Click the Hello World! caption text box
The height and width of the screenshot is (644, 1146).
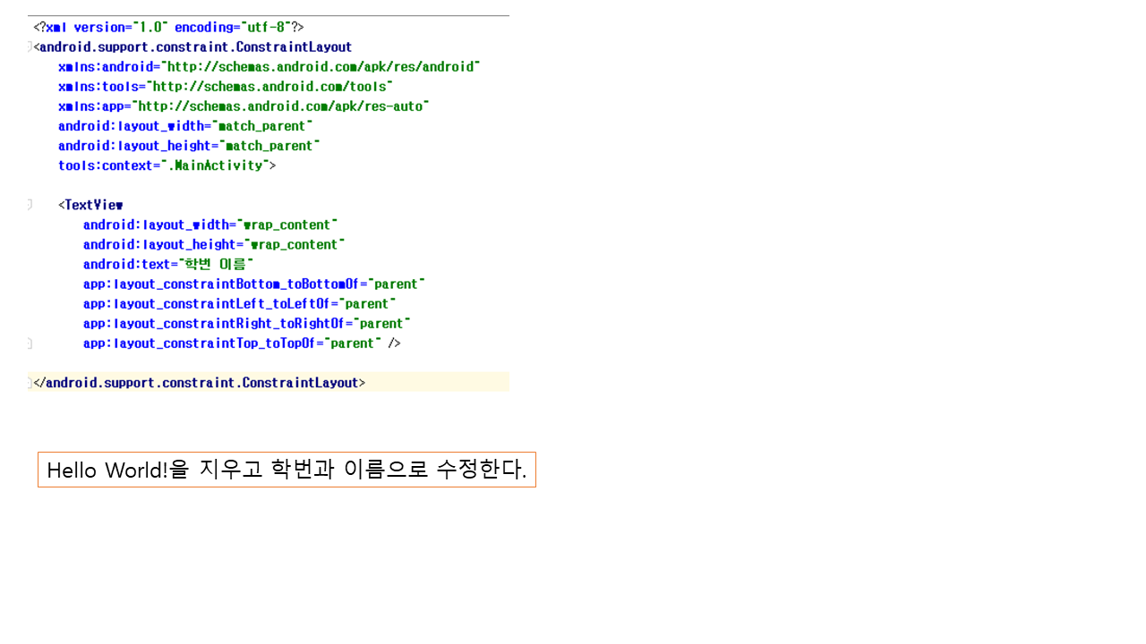[286, 470]
